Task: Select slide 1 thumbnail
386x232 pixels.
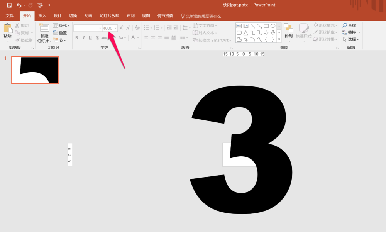Action: click(x=35, y=70)
